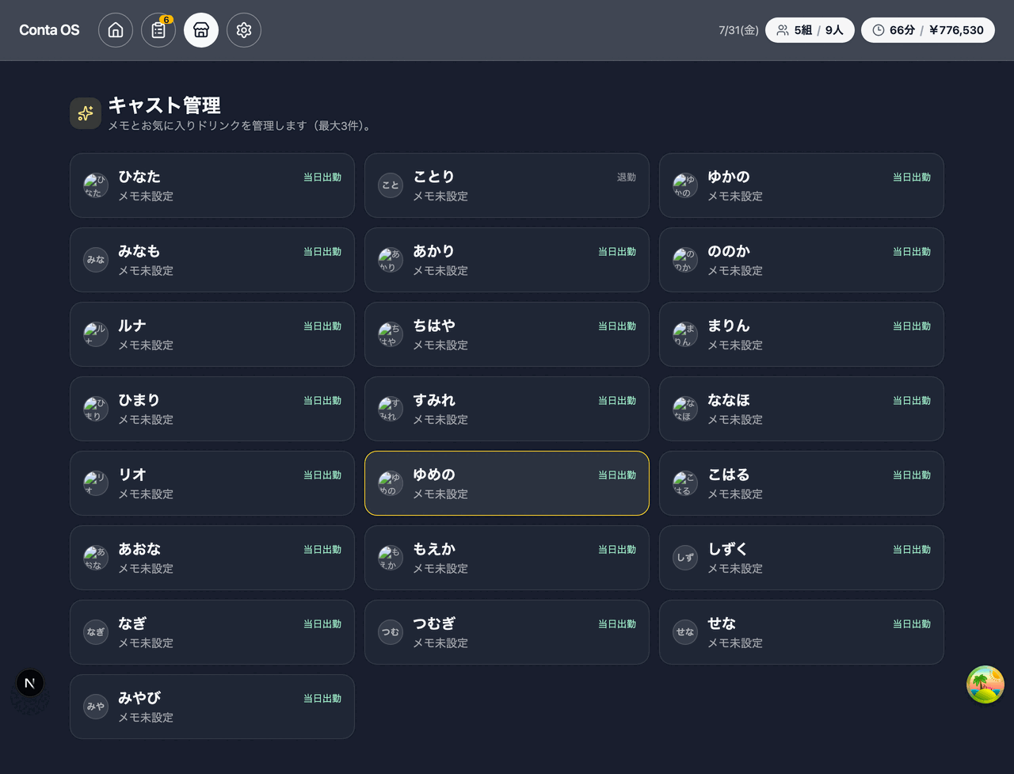Image resolution: width=1014 pixels, height=774 pixels.
Task: Open the clipboard orders icon with badge
Action: tap(158, 30)
